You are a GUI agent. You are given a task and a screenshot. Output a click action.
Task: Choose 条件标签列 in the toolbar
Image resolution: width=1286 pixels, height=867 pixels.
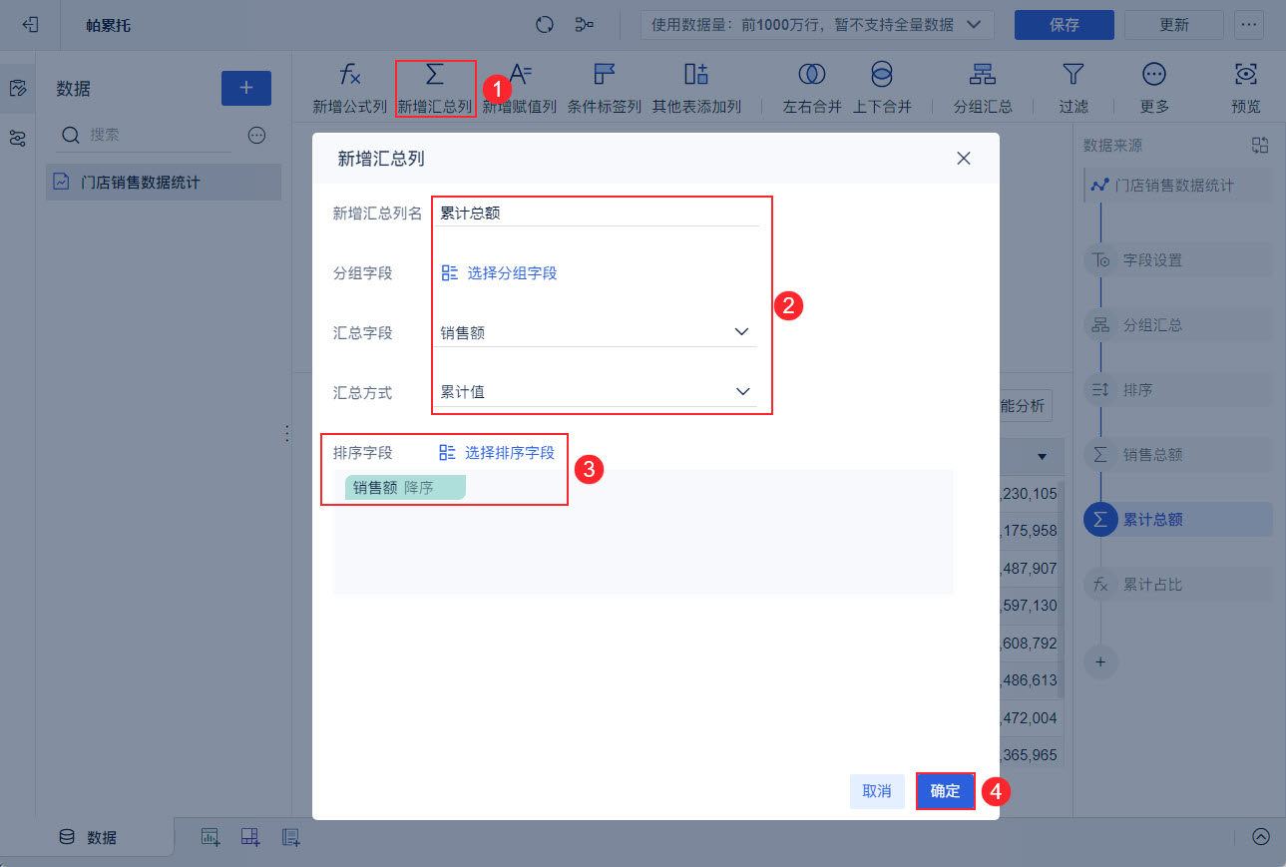[605, 88]
